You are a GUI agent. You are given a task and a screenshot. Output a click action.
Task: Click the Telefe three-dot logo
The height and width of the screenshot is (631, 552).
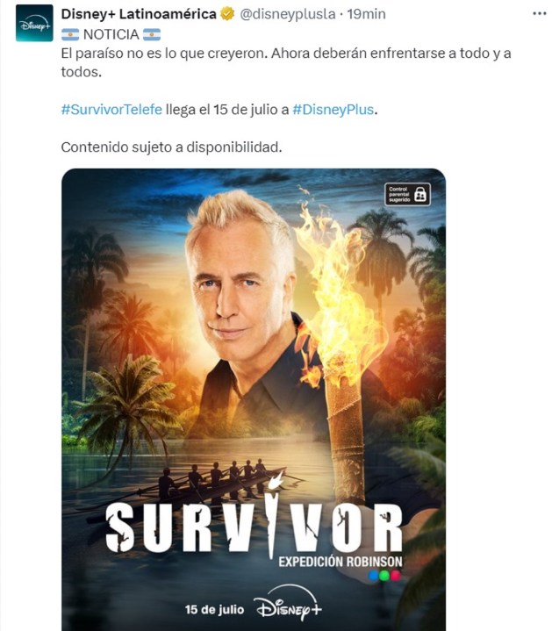pyautogui.click(x=384, y=576)
